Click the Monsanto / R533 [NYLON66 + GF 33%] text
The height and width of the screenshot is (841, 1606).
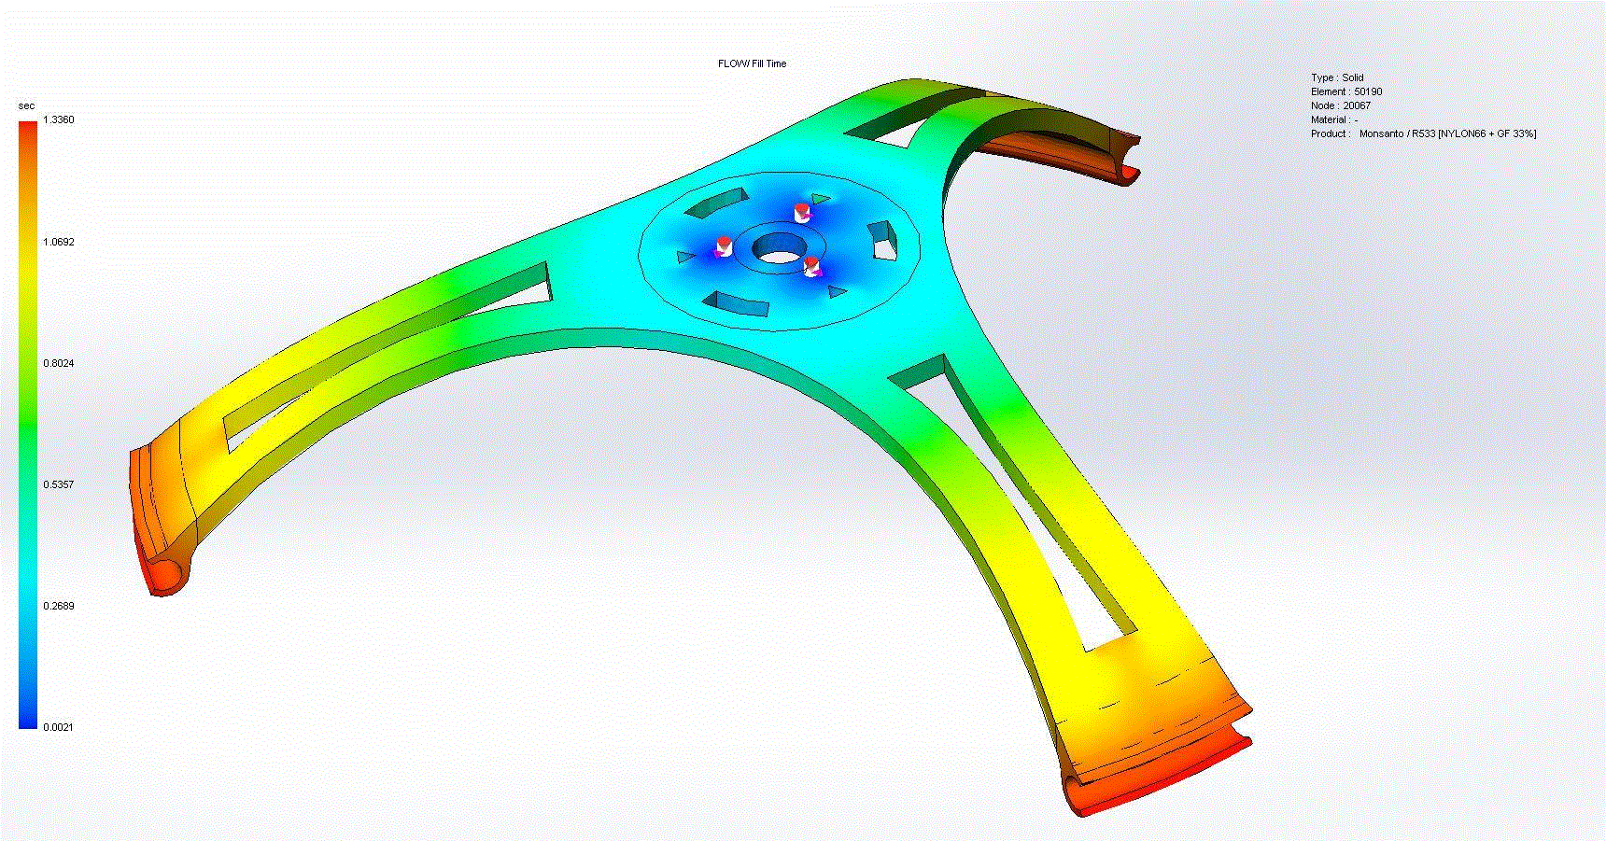1446,133
